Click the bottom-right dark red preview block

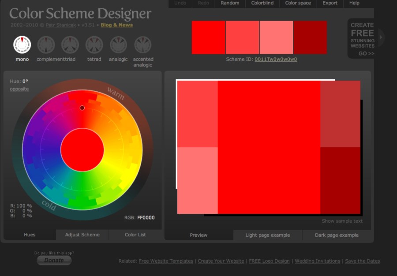click(x=340, y=181)
